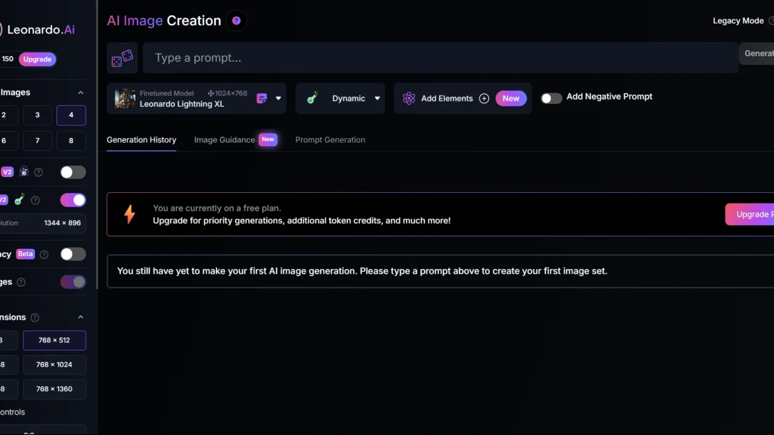Click the purple preset icon beside model name

tap(262, 98)
